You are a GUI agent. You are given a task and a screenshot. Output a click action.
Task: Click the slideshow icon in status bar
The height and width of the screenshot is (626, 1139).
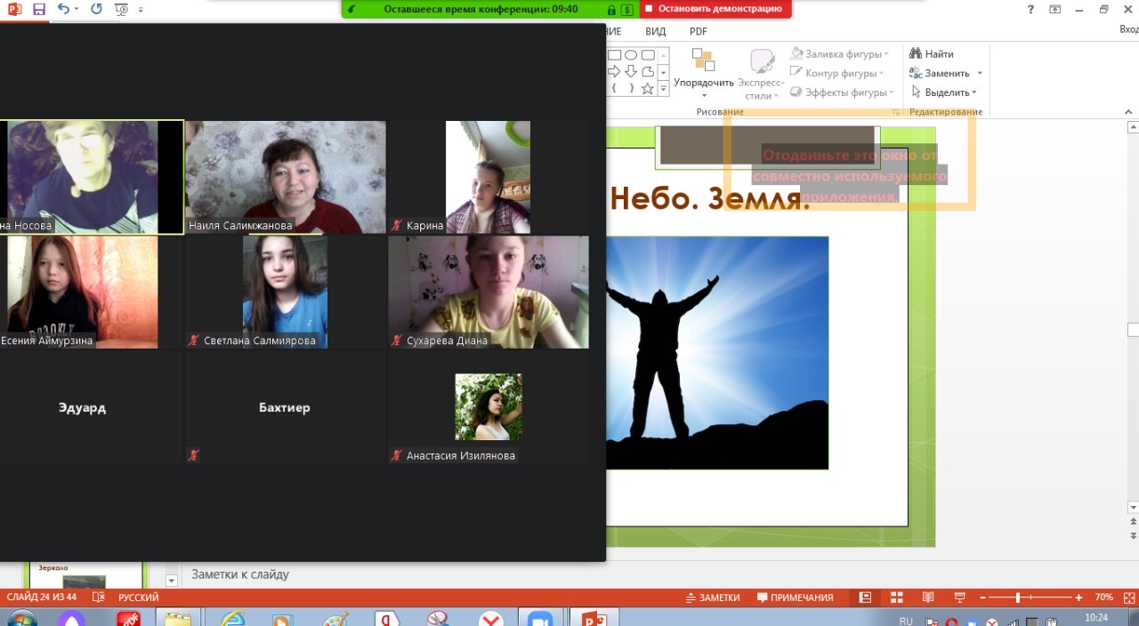[959, 598]
